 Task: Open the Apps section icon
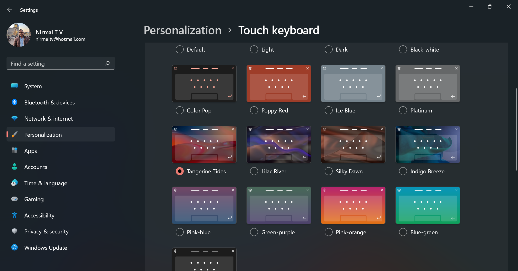14,151
